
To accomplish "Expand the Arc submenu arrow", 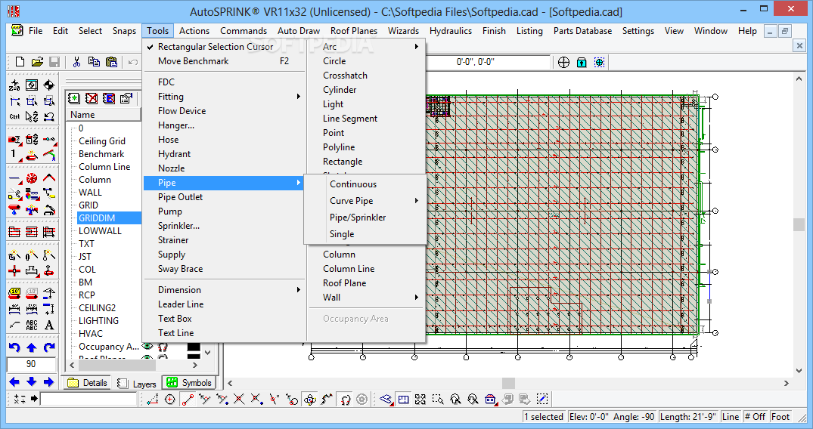I will coord(417,47).
